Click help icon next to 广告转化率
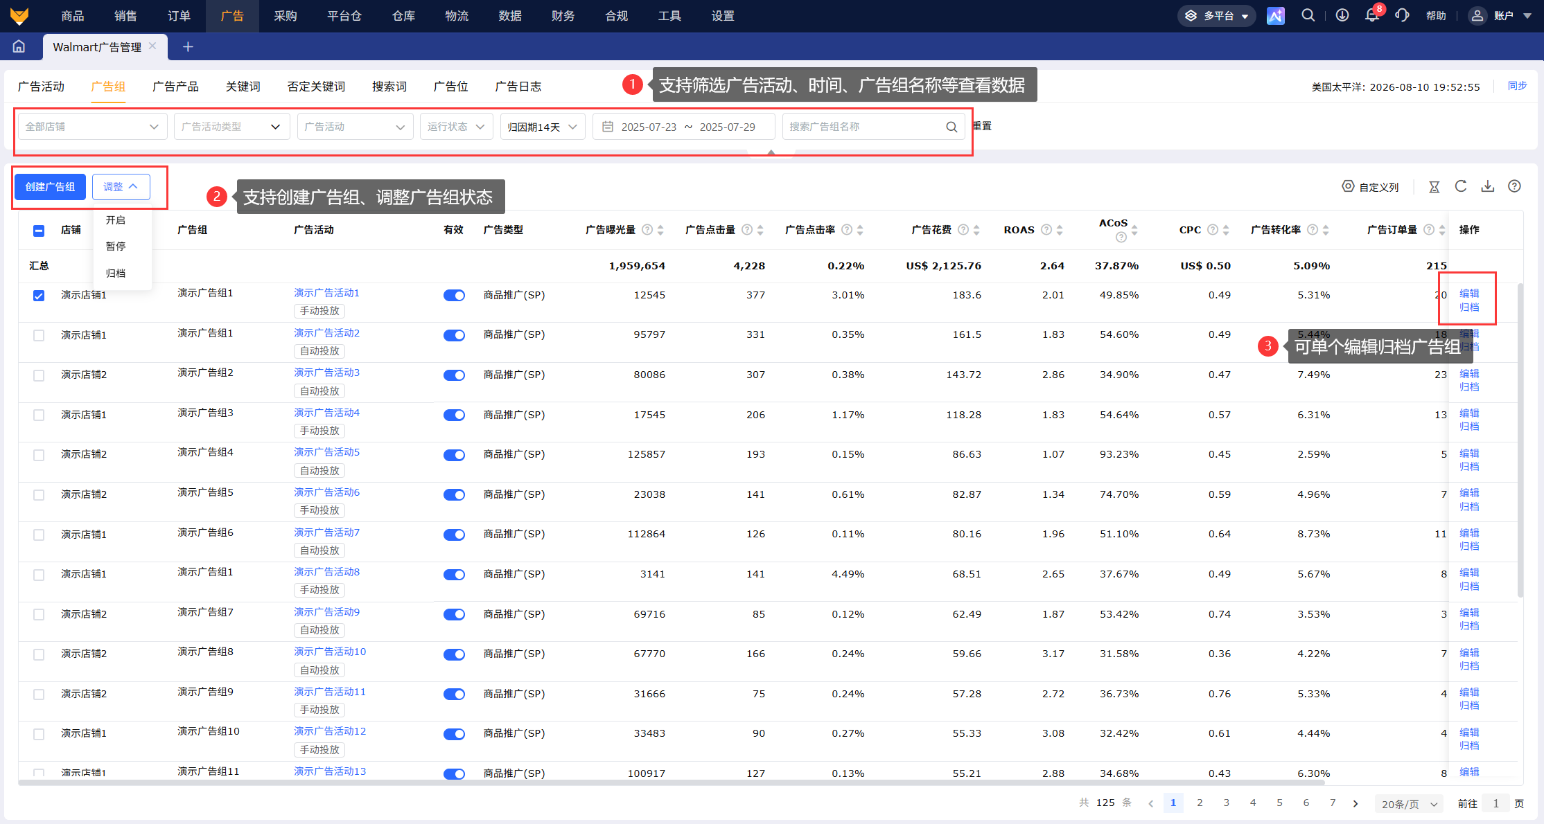Image resolution: width=1544 pixels, height=824 pixels. (1313, 230)
